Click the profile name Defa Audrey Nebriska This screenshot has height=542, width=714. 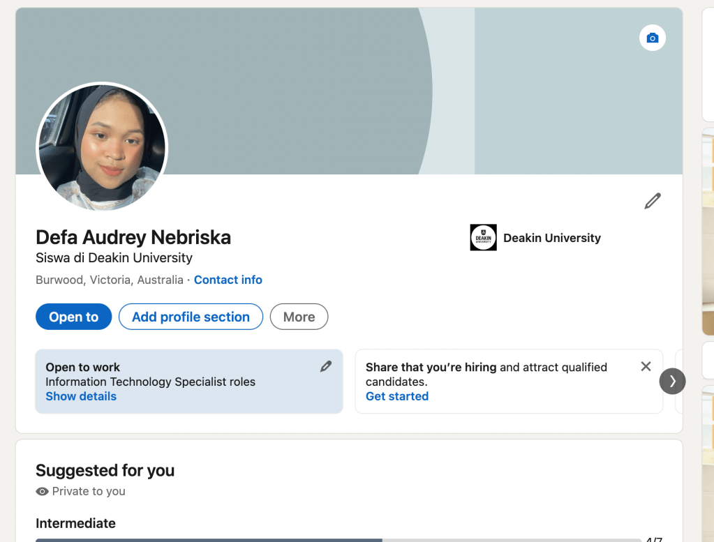[133, 237]
